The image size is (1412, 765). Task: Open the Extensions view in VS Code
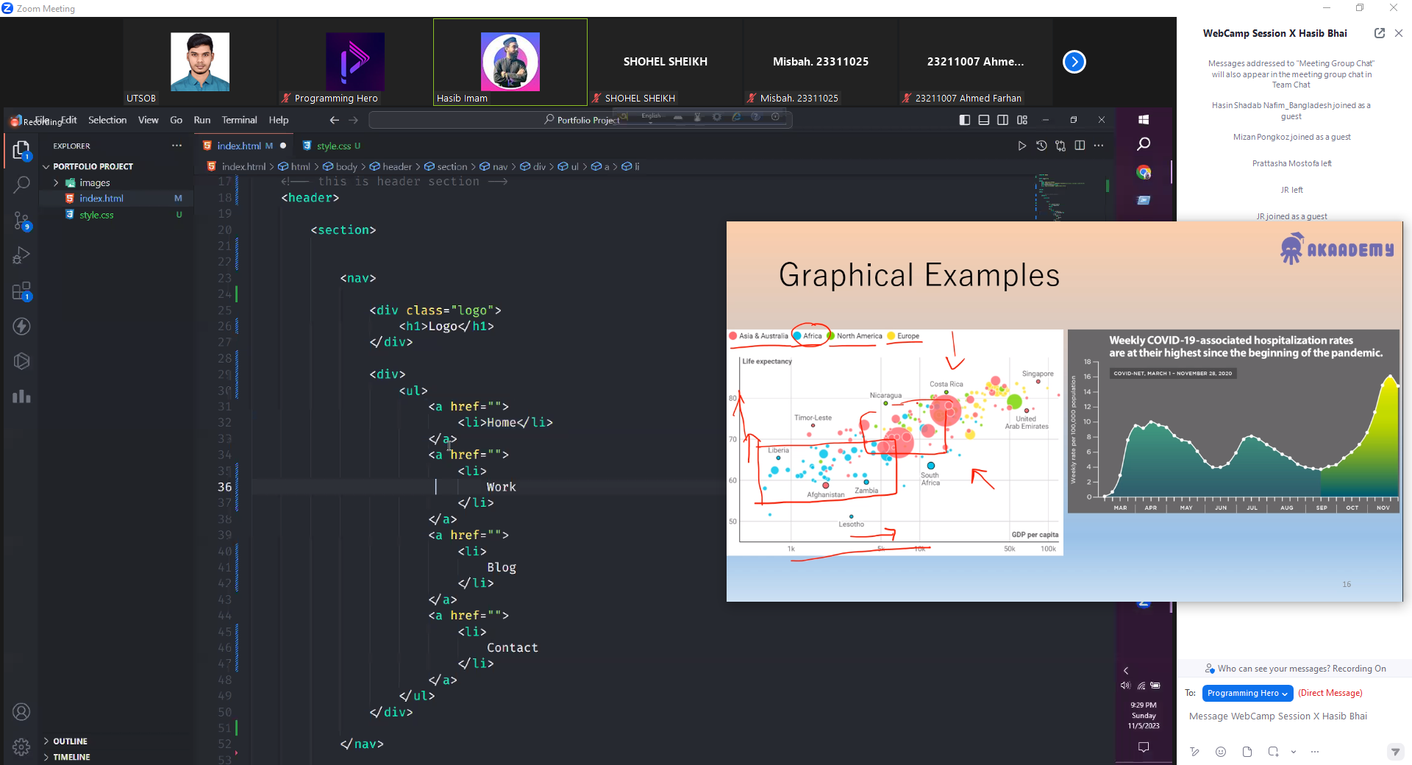click(x=21, y=291)
